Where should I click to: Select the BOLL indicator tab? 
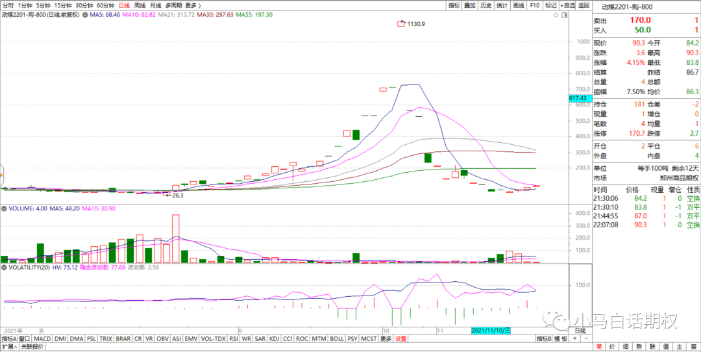(336, 338)
